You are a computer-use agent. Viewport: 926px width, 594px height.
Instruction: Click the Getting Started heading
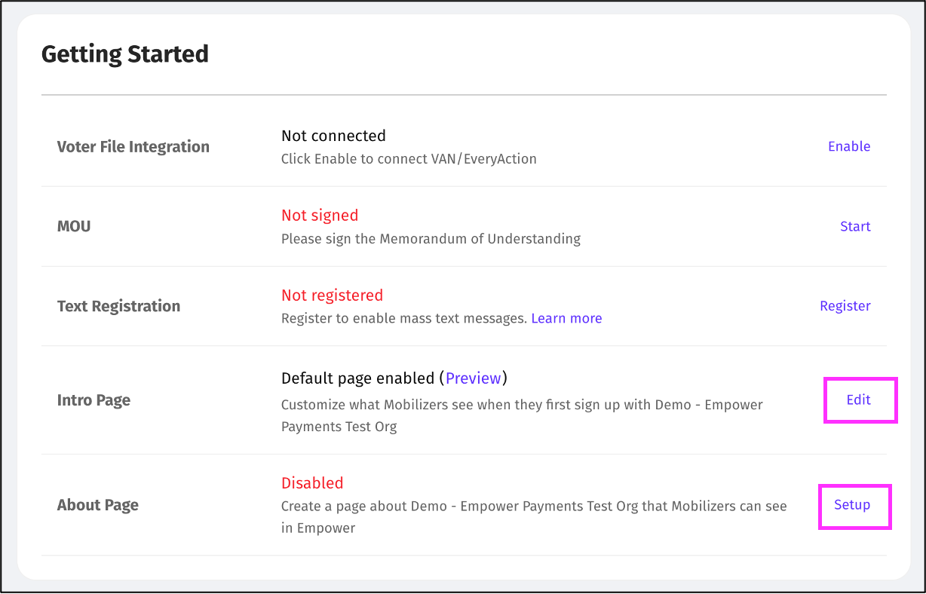(x=125, y=54)
